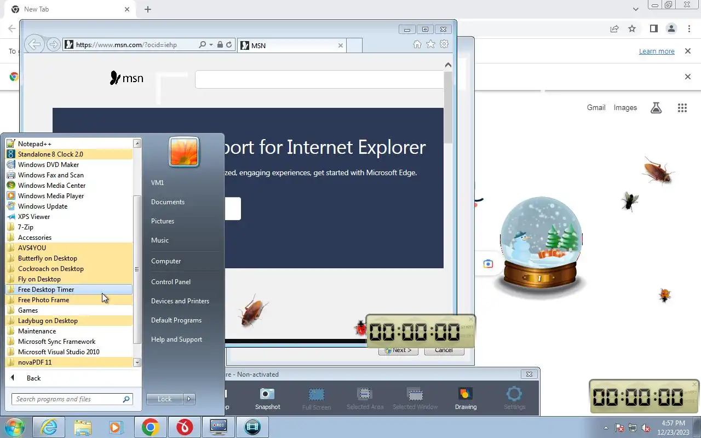701x438 pixels.
Task: Click the search magnifier in IE address bar
Action: [x=202, y=45]
